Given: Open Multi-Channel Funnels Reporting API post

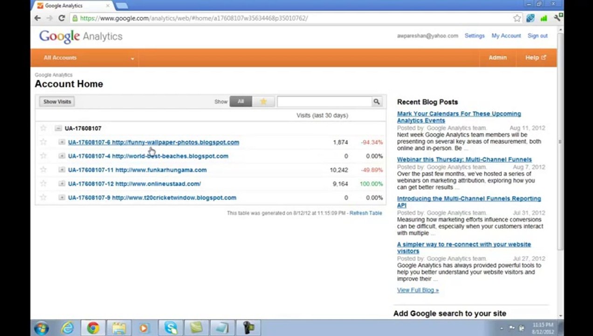Looking at the screenshot, I should (469, 202).
